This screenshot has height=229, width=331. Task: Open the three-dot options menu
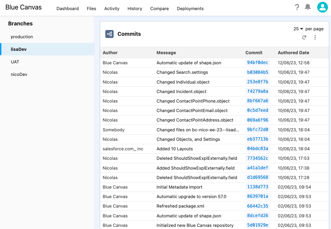(315, 37)
